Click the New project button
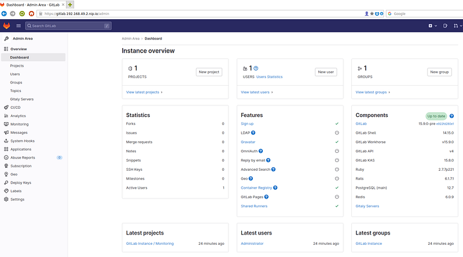 209,72
